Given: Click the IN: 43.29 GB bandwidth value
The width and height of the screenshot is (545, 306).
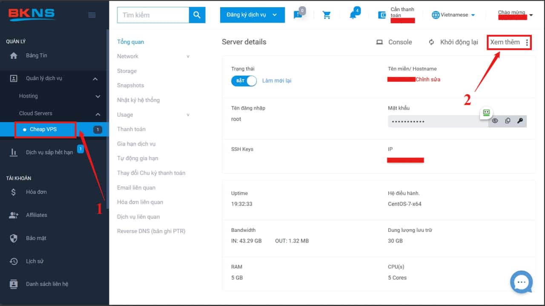Looking at the screenshot, I should [x=247, y=241].
